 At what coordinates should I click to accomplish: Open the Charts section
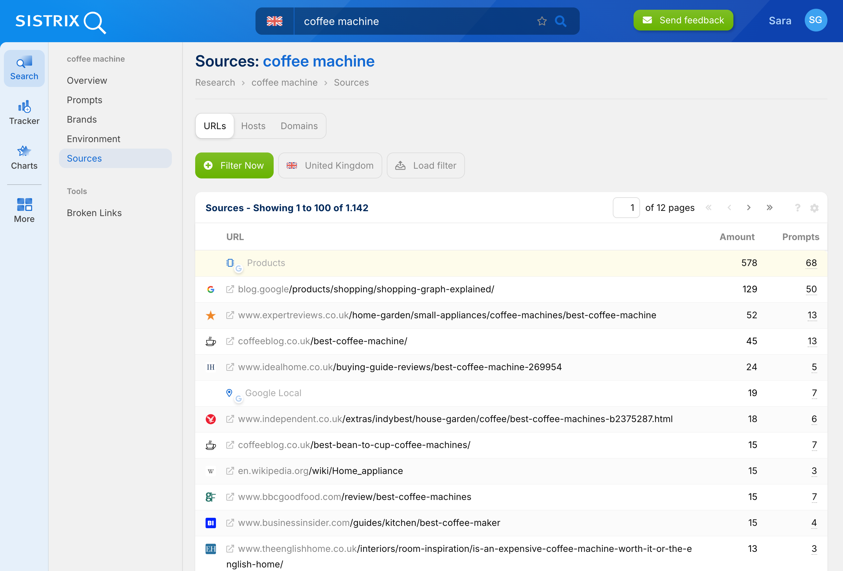(x=24, y=157)
